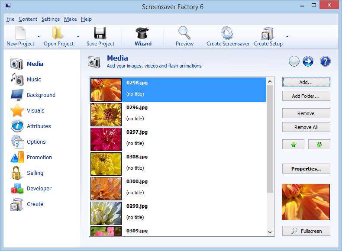Image resolution: width=342 pixels, height=251 pixels.
Task: Click scrollbar down arrow in media list
Action: (x=270, y=232)
